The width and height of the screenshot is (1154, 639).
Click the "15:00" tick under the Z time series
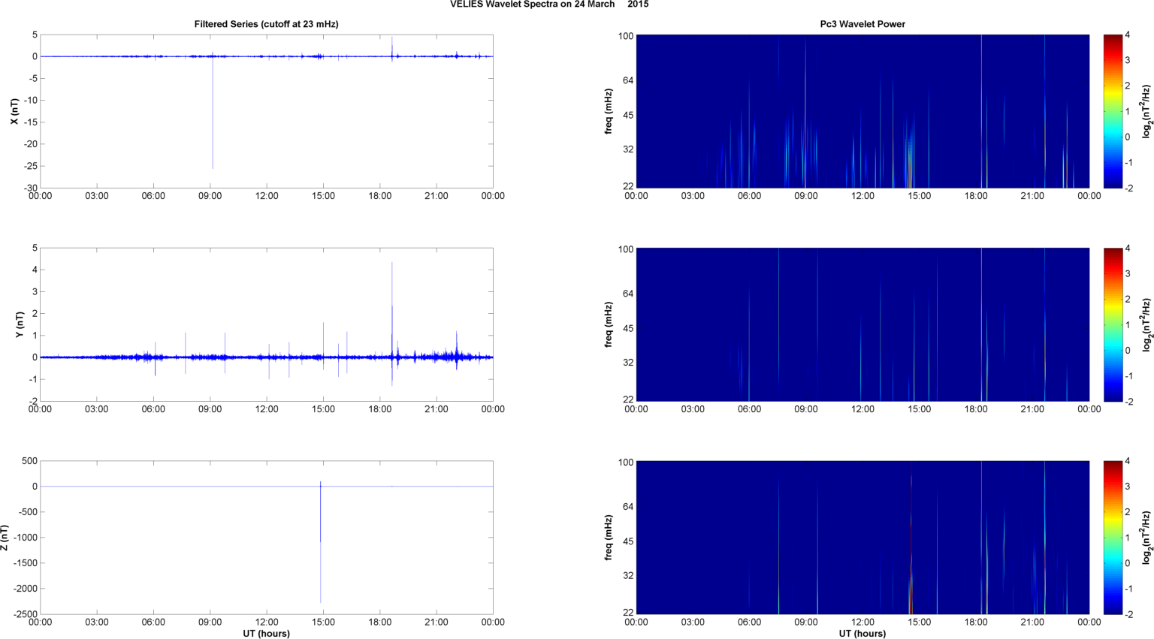(x=323, y=622)
